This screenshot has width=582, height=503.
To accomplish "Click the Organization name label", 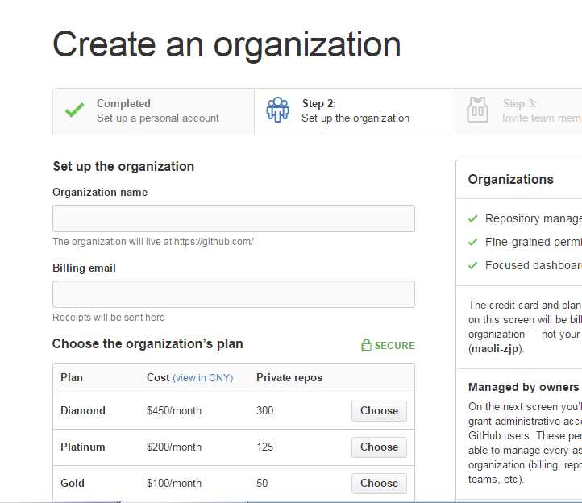I will tap(100, 193).
